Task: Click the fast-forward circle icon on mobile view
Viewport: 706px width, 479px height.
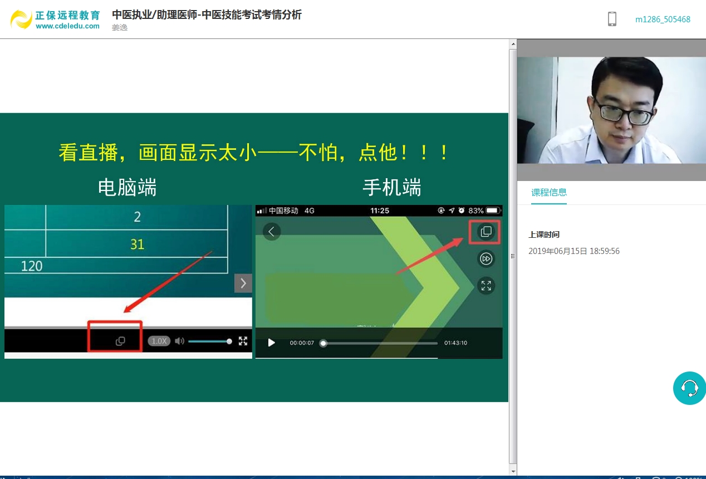Action: (486, 259)
